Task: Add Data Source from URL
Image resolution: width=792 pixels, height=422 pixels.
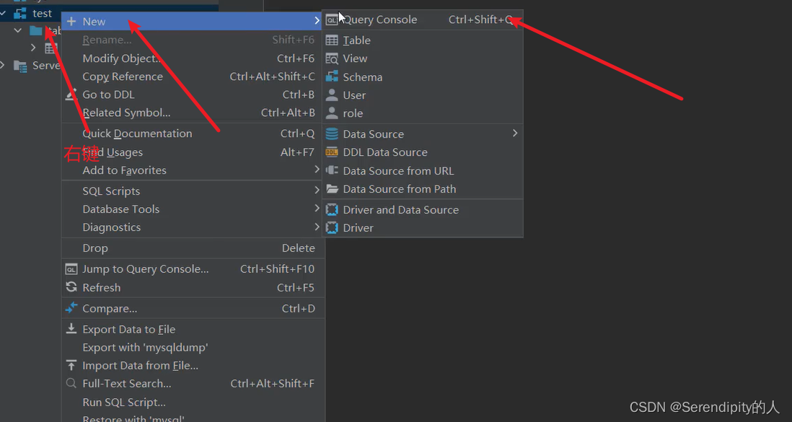Action: click(x=399, y=170)
